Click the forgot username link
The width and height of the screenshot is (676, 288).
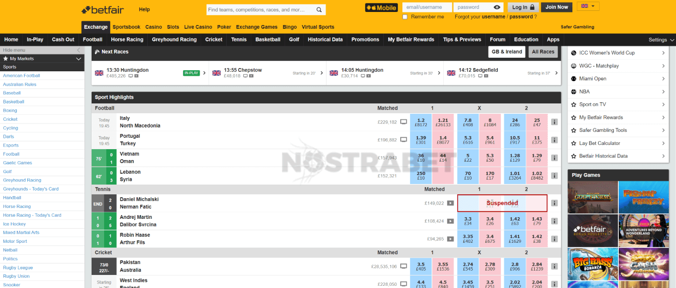tap(493, 17)
